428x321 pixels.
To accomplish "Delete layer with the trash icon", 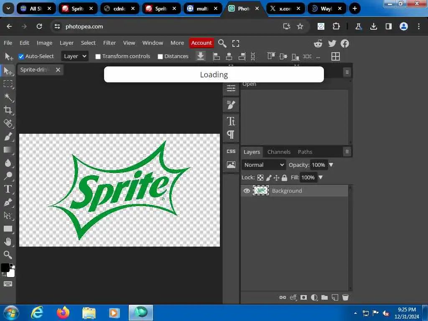I will (345, 297).
